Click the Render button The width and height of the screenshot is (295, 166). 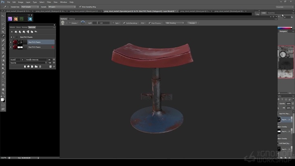coord(192,23)
